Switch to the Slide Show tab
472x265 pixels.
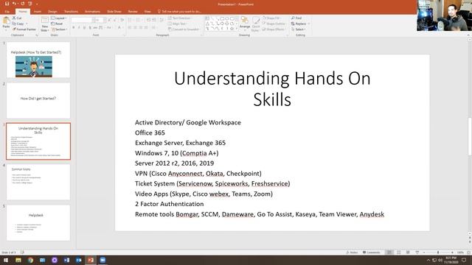114,12
